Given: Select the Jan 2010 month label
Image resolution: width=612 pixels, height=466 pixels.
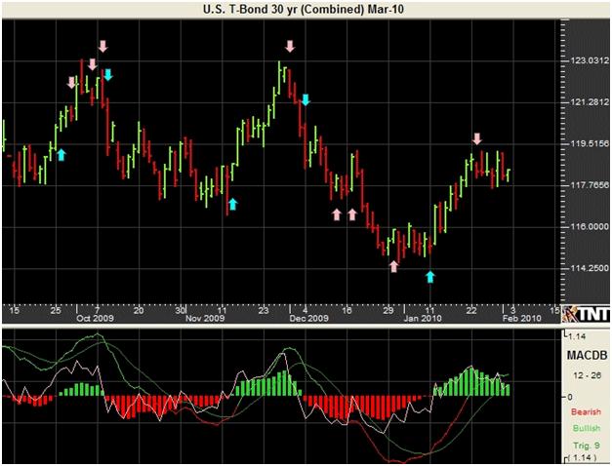Looking at the screenshot, I should click(x=423, y=318).
